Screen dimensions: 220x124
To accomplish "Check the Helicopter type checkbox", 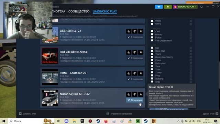I will coord(152,63).
